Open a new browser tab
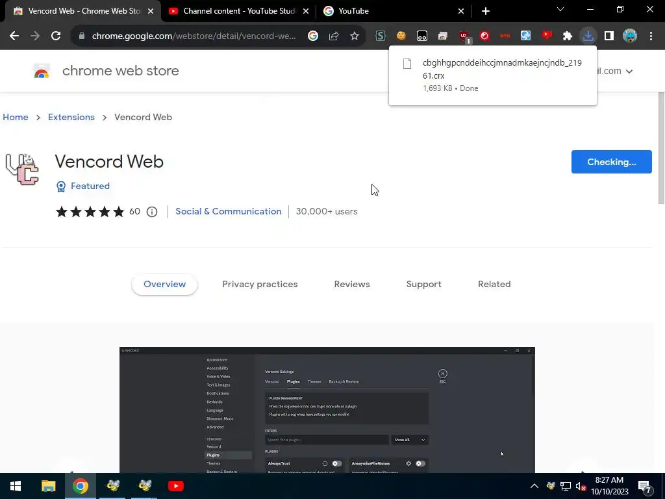Screen dimensions: 665x499 pyautogui.click(x=486, y=11)
